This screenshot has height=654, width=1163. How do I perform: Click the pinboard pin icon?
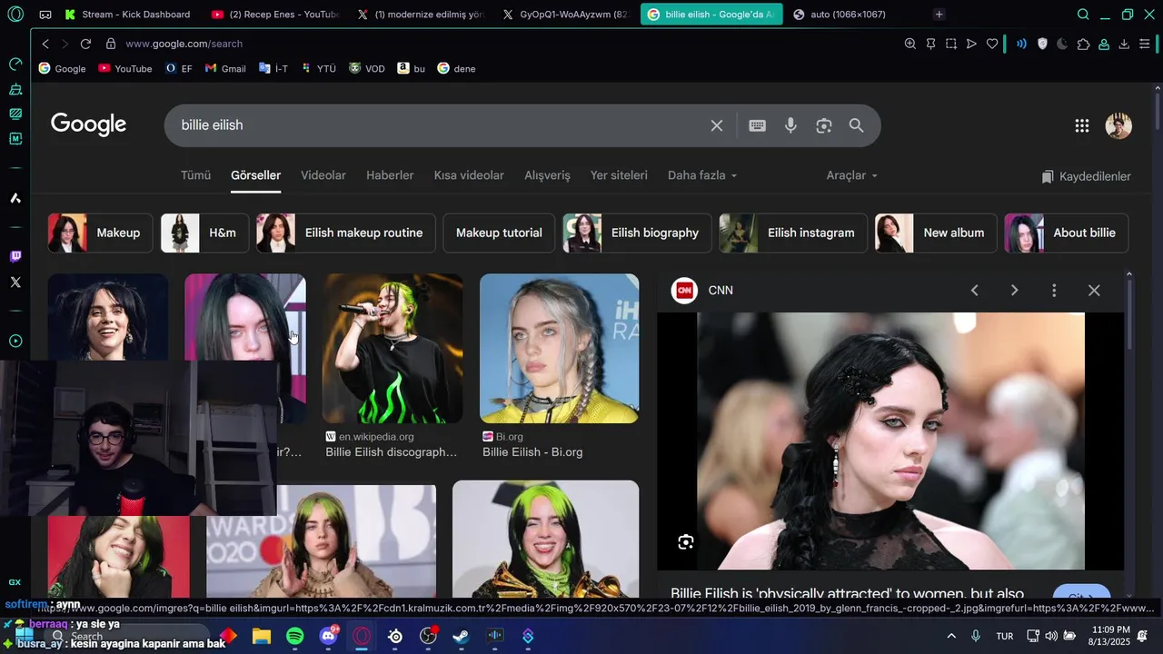pos(930,44)
